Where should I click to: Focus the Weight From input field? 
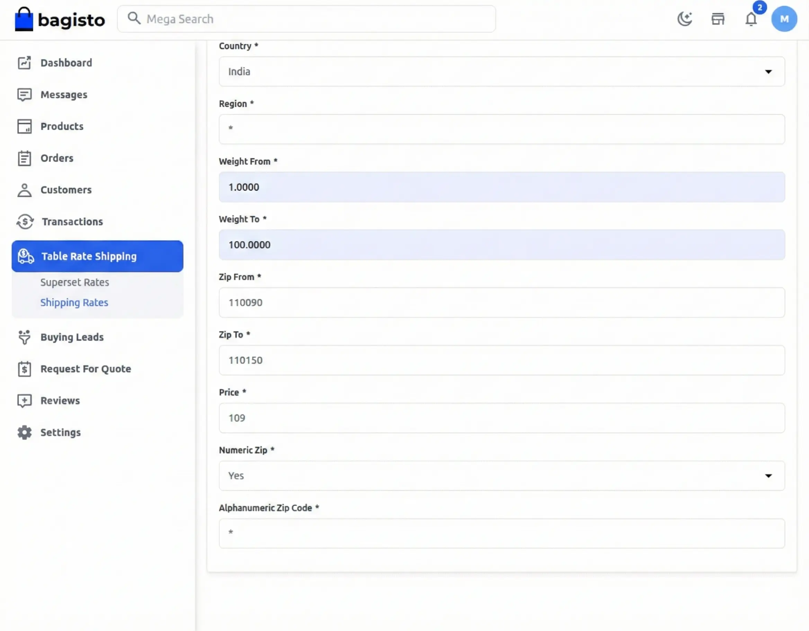click(x=501, y=187)
